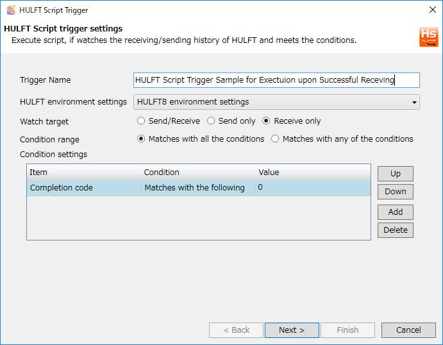Select Matches with all the conditions

click(140, 139)
